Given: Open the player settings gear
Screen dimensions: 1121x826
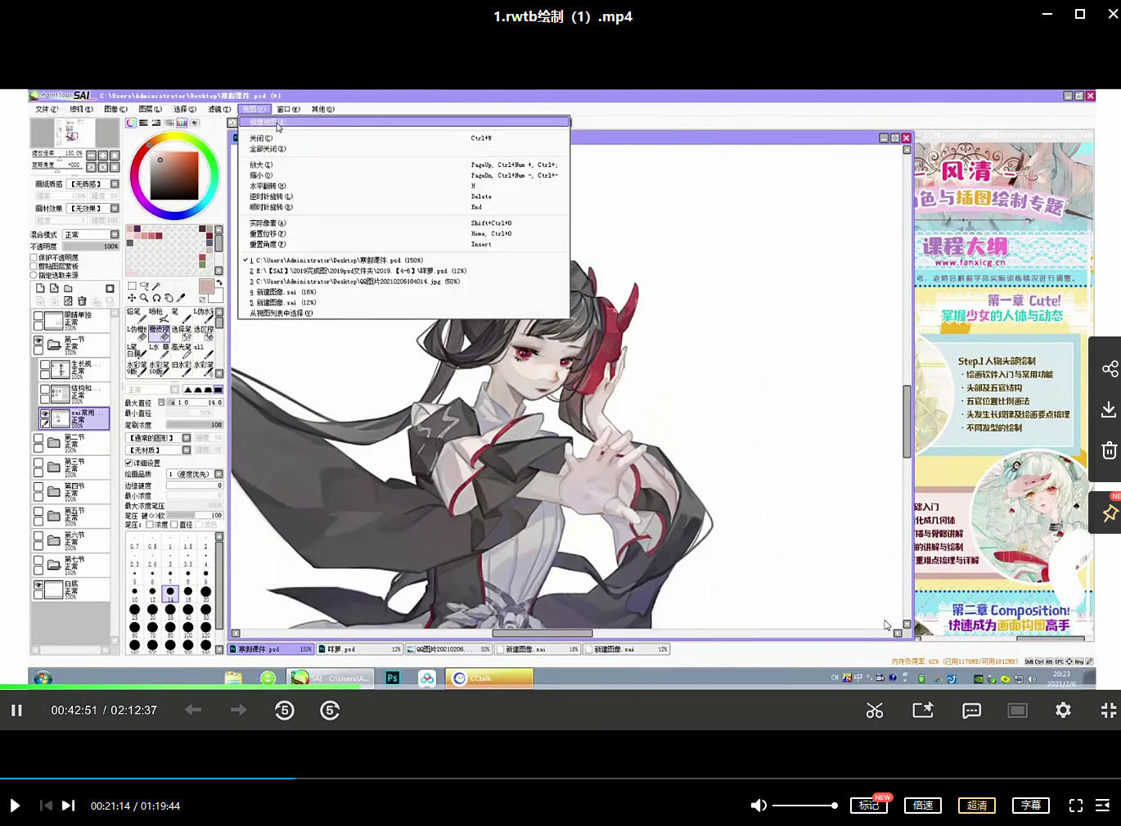Looking at the screenshot, I should (x=1063, y=711).
